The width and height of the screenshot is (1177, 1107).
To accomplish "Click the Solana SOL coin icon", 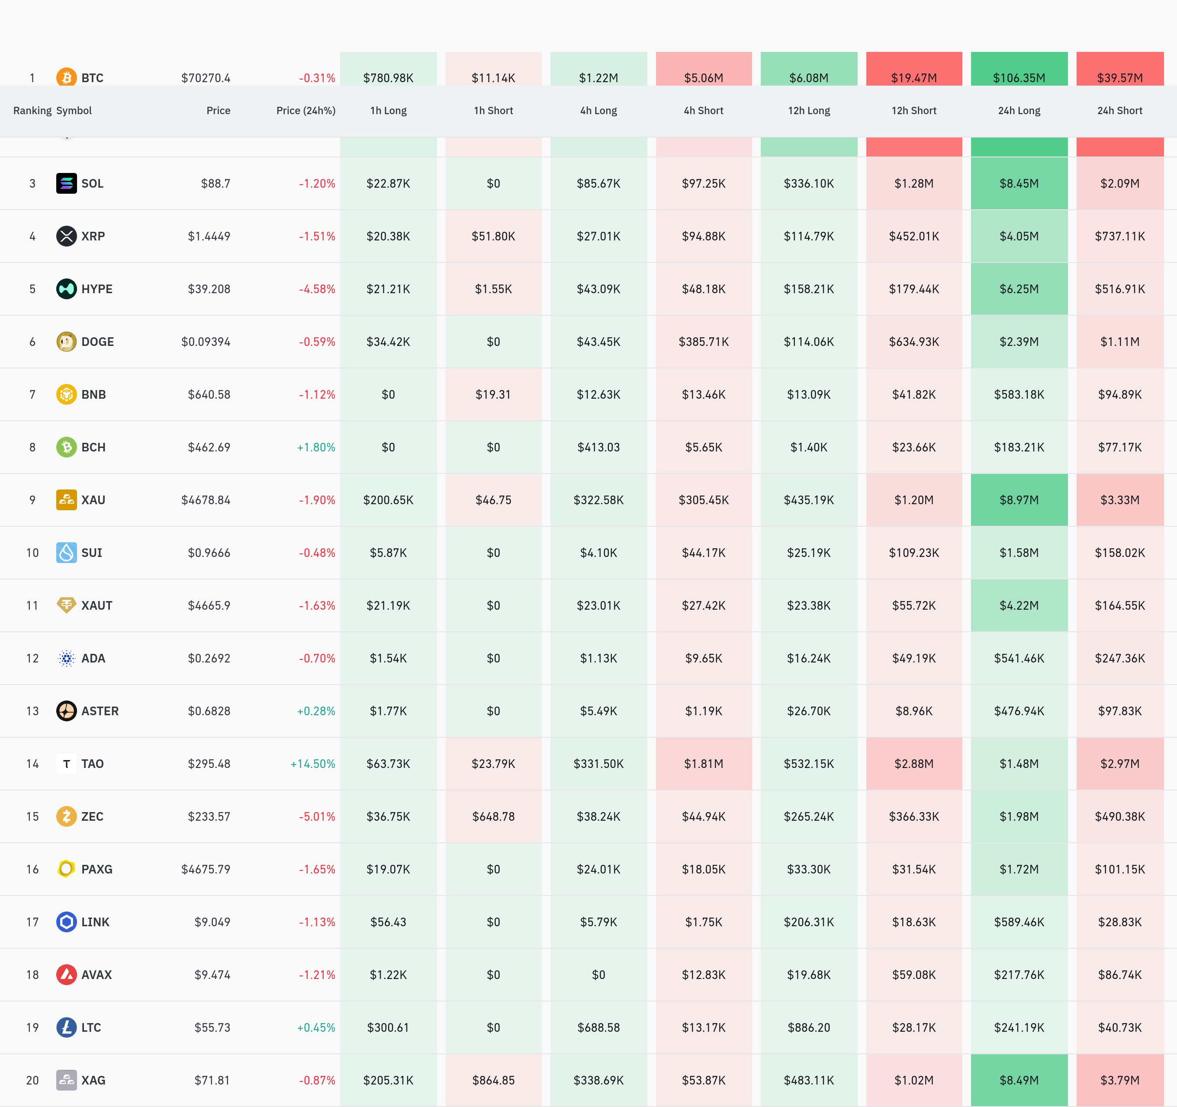I will tap(66, 183).
